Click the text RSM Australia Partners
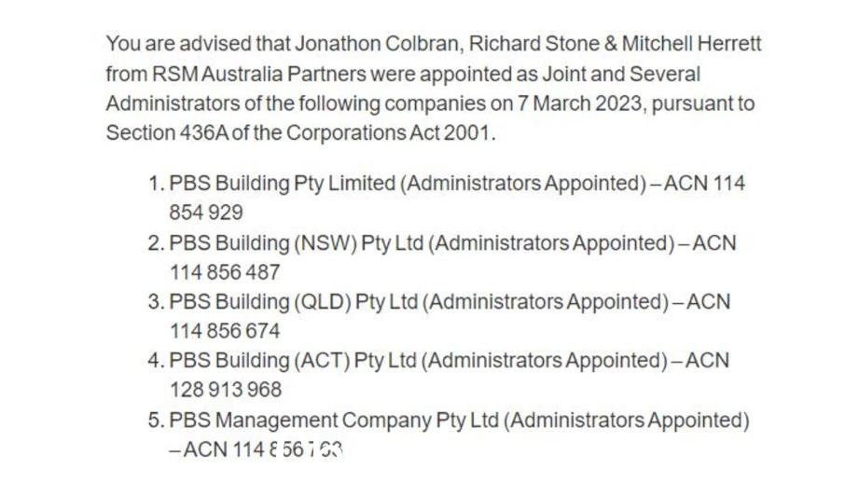 (259, 74)
